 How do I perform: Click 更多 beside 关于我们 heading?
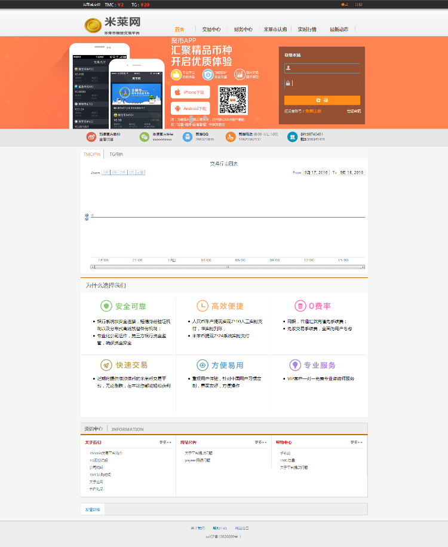(x=165, y=442)
